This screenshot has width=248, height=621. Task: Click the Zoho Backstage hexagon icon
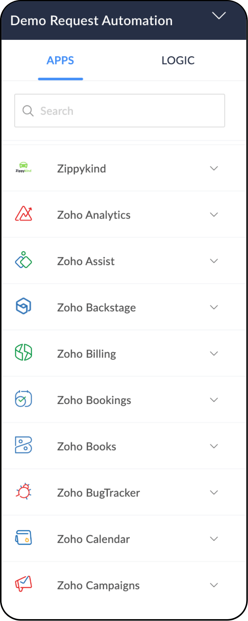[x=23, y=306]
